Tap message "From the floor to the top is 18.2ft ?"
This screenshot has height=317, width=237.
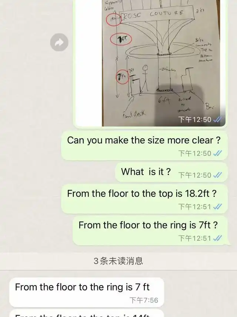coord(144,199)
